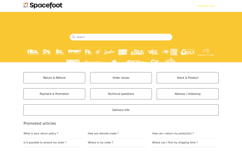The image size is (242, 151).
Task: Open the Fs. brand logo
Action: pos(88,52)
